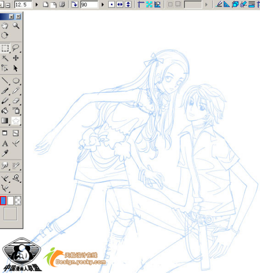Toggle the flip horizontal arrows button
This screenshot has width=260, height=273.
pyautogui.click(x=120, y=5)
